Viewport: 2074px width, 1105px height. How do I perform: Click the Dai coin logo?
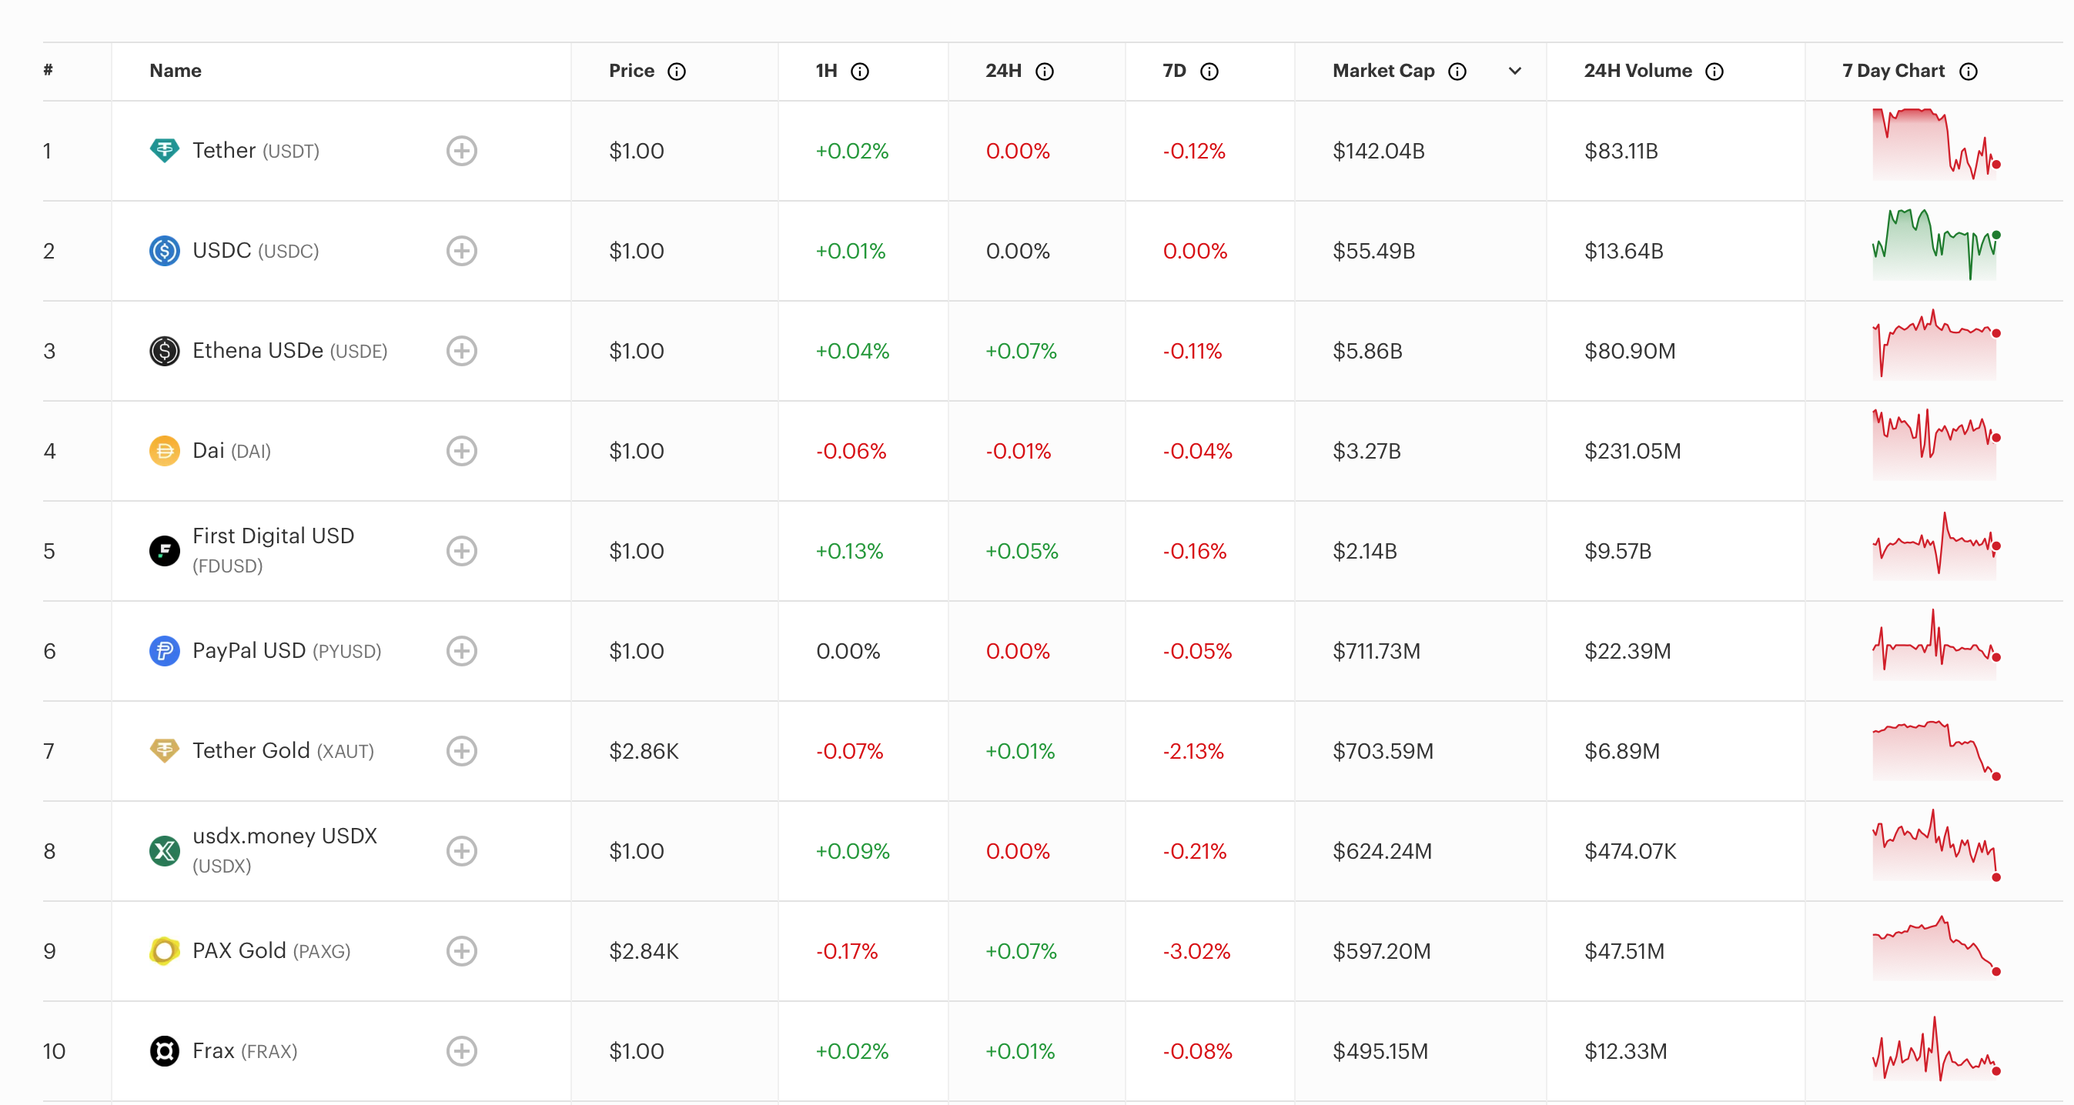pos(164,451)
